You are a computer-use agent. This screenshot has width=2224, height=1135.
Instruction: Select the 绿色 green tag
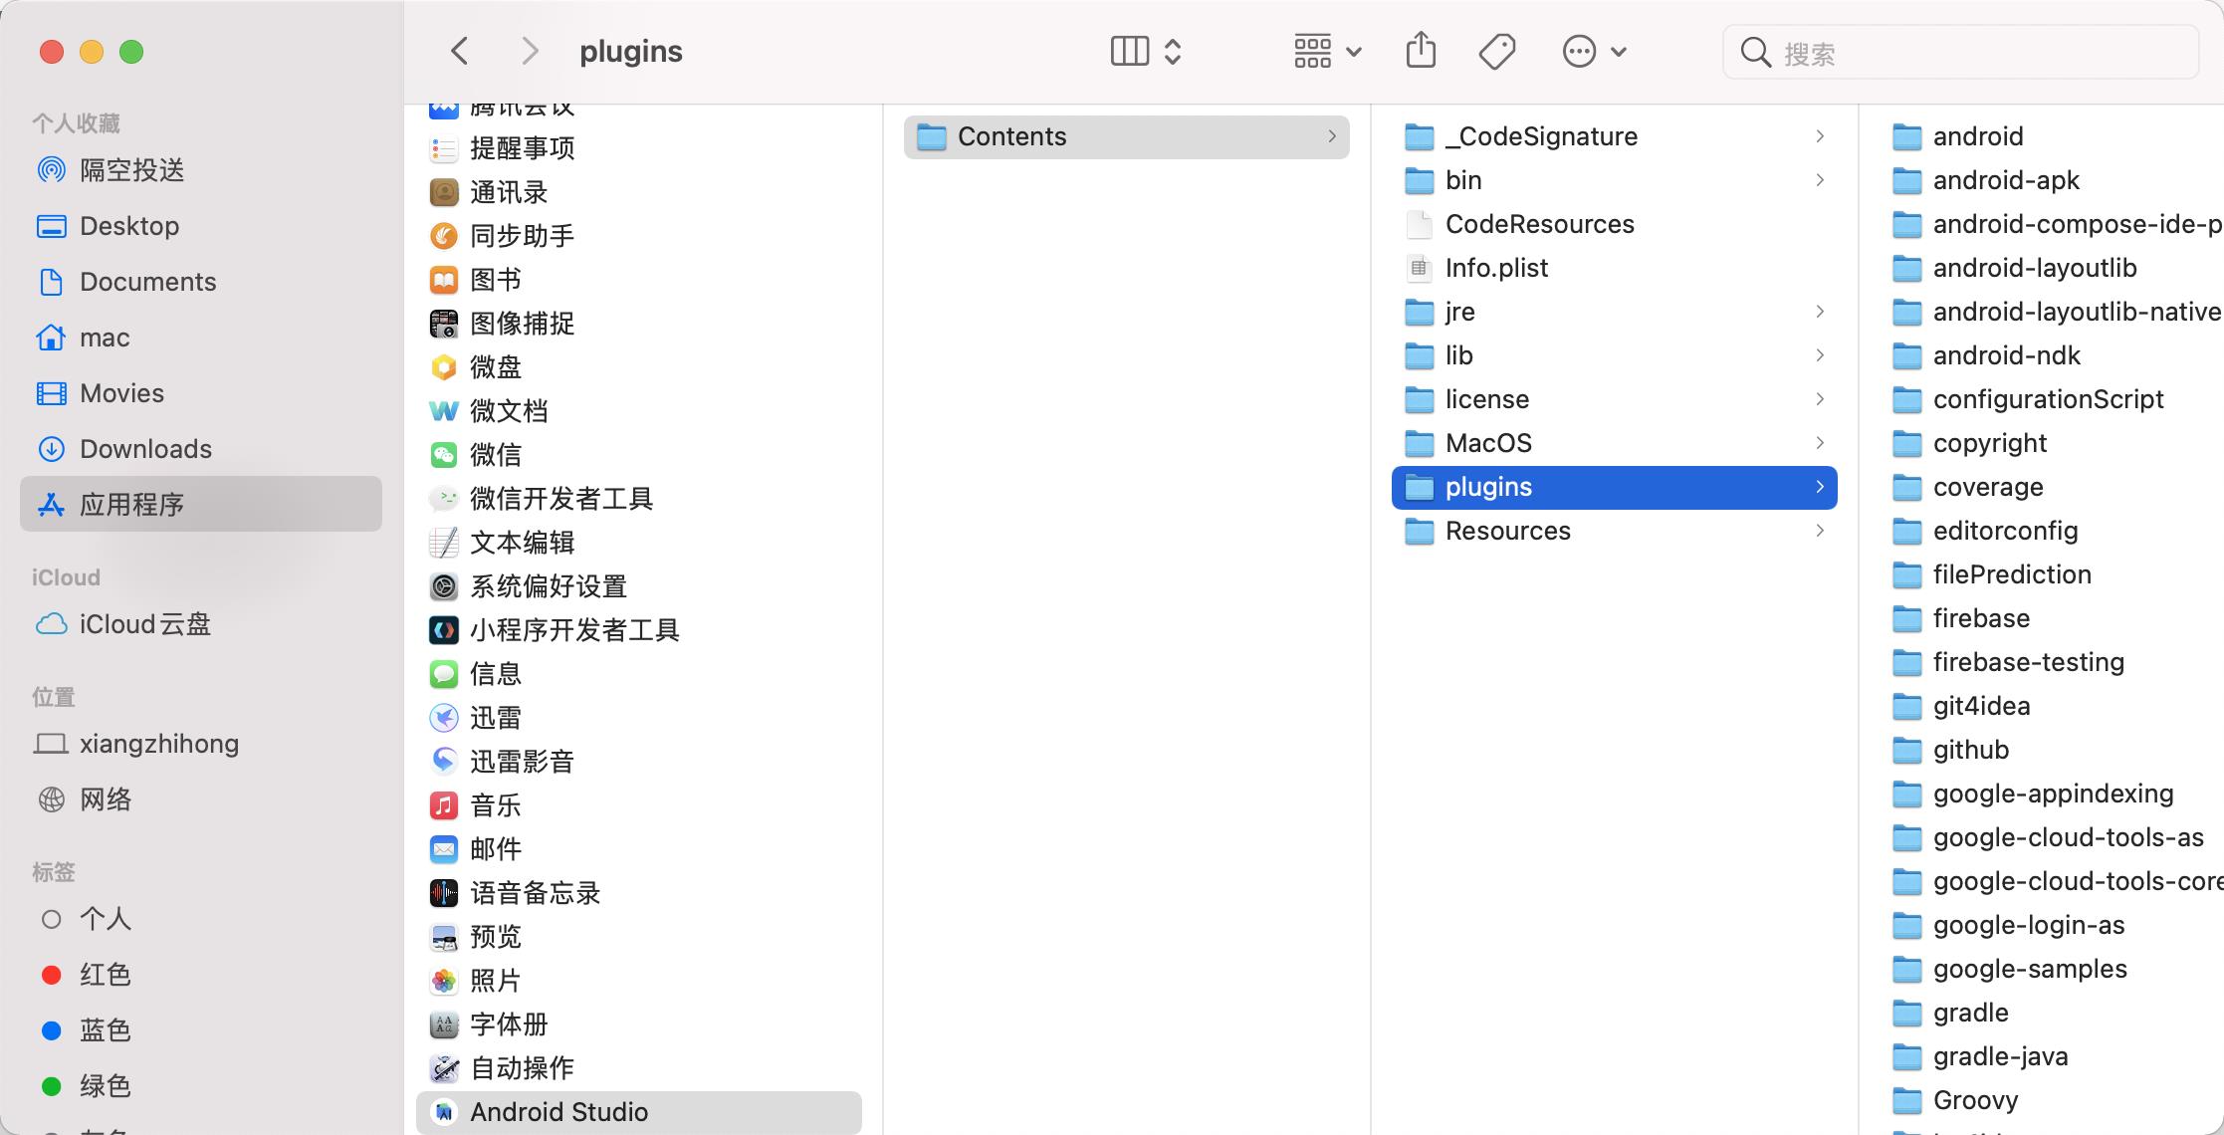200,1086
